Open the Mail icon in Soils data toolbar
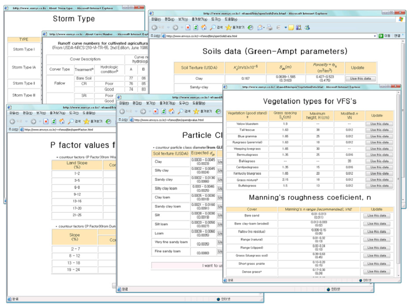 (x=260, y=28)
